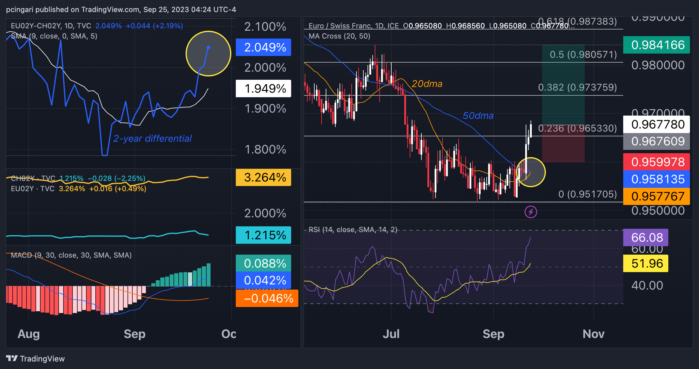Screen dimensions: 699x369
Task: Select the RSI (14, close, SMA, 14, 2) legend
Action: [353, 230]
